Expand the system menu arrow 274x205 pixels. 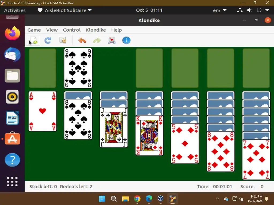(x=267, y=10)
